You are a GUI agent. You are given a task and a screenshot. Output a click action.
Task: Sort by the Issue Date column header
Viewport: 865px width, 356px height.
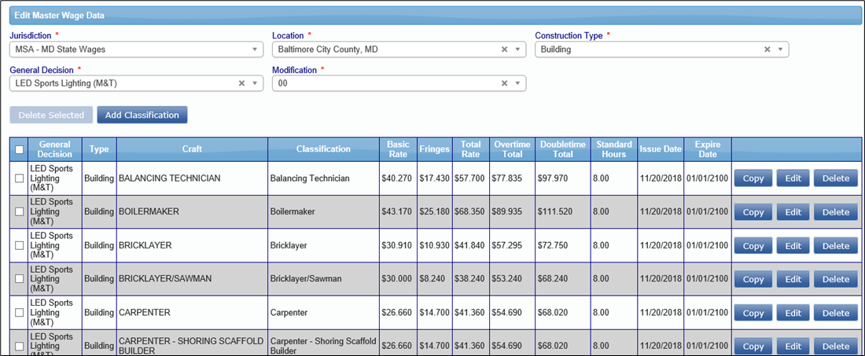(x=661, y=149)
